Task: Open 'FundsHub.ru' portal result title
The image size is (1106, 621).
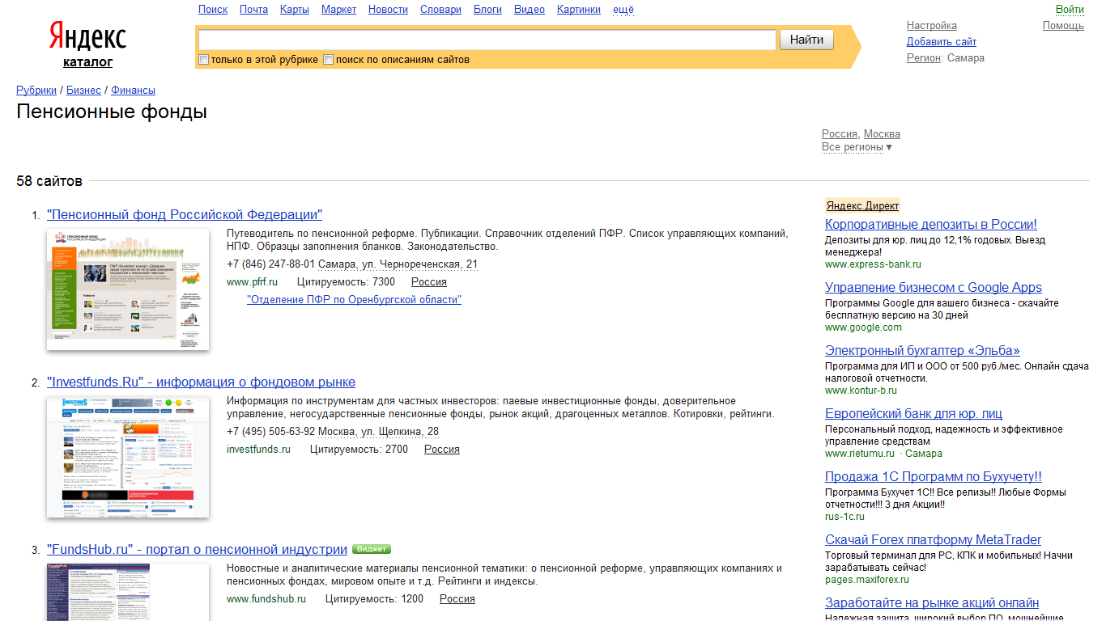Action: click(x=197, y=550)
